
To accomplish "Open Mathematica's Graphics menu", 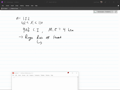I will pos(31,75).
